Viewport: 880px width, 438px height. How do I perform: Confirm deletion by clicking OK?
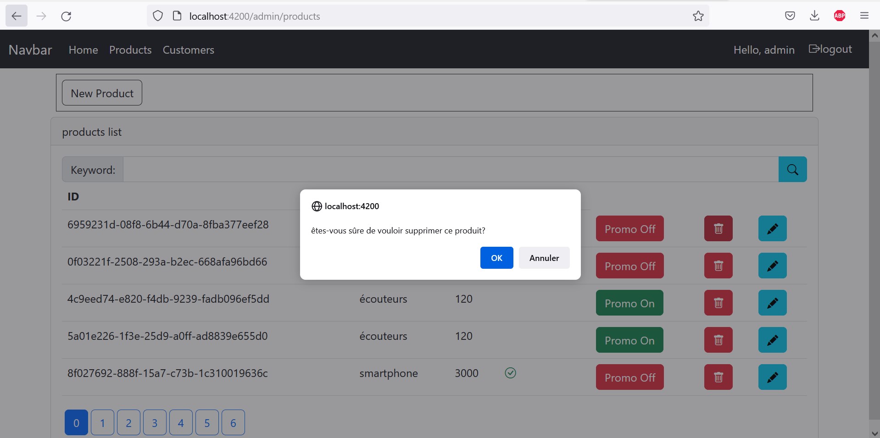[496, 258]
